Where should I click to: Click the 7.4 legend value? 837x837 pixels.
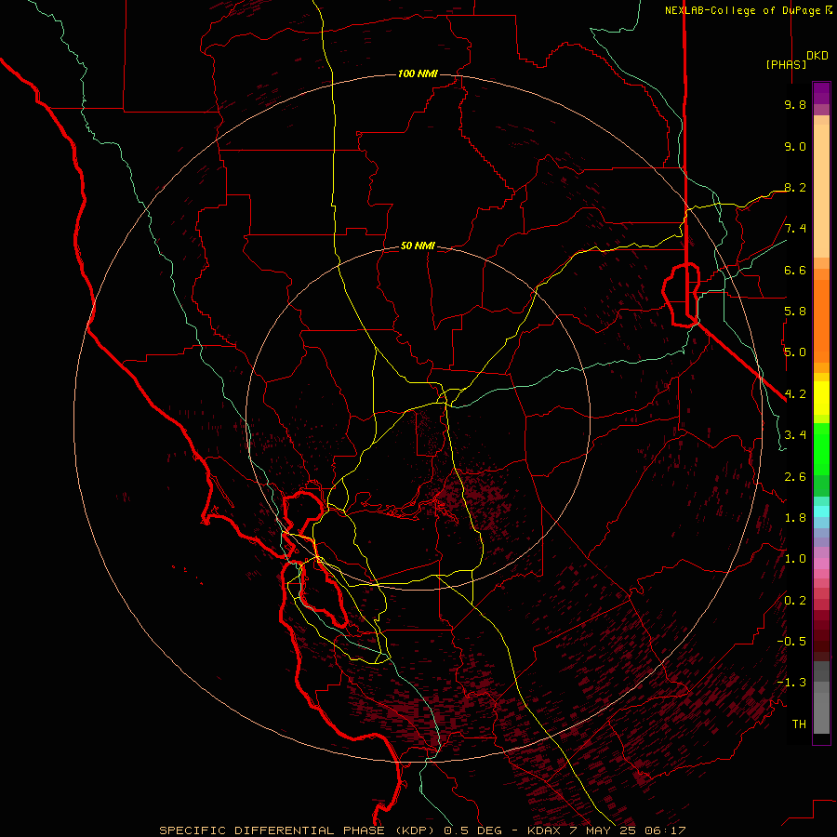pos(795,229)
